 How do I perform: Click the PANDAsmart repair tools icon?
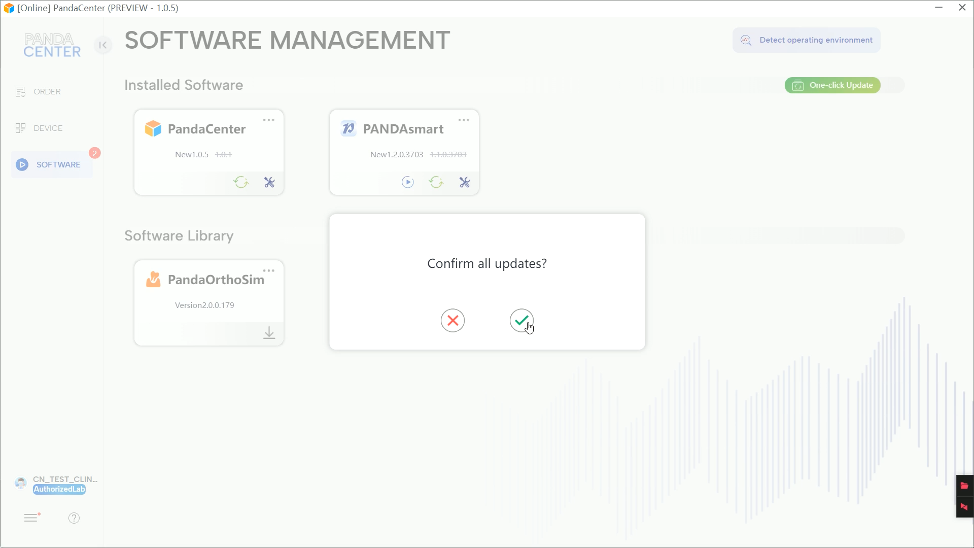click(465, 182)
